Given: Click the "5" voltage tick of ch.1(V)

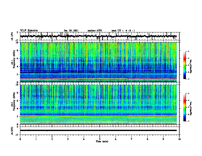Looking at the screenshot, I should click(x=18, y=32).
